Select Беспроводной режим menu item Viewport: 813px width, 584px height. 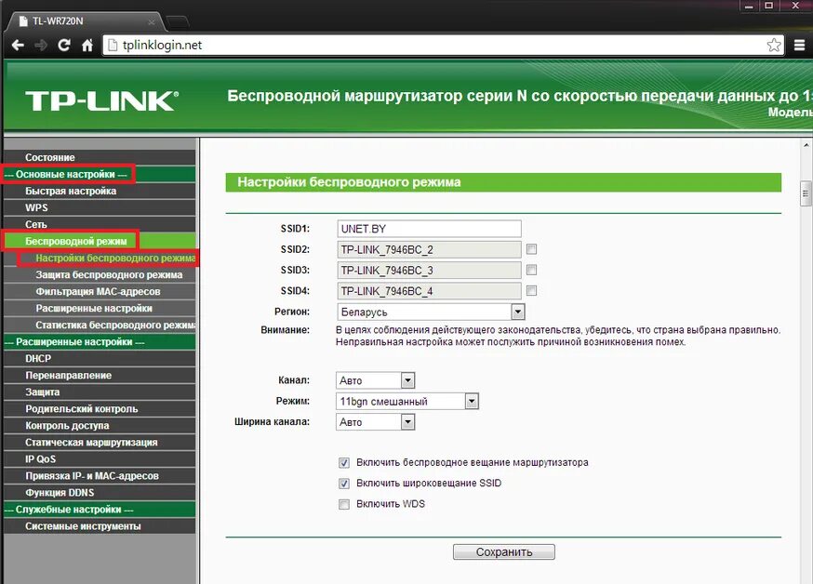click(100, 241)
